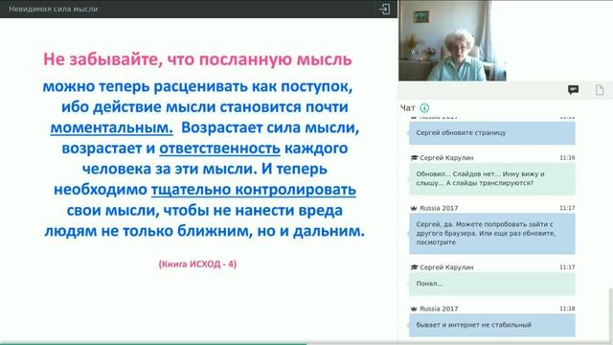The height and width of the screenshot is (345, 613).
Task: Select the message 'Обновил... Слайдов нет...'
Action: (x=492, y=179)
